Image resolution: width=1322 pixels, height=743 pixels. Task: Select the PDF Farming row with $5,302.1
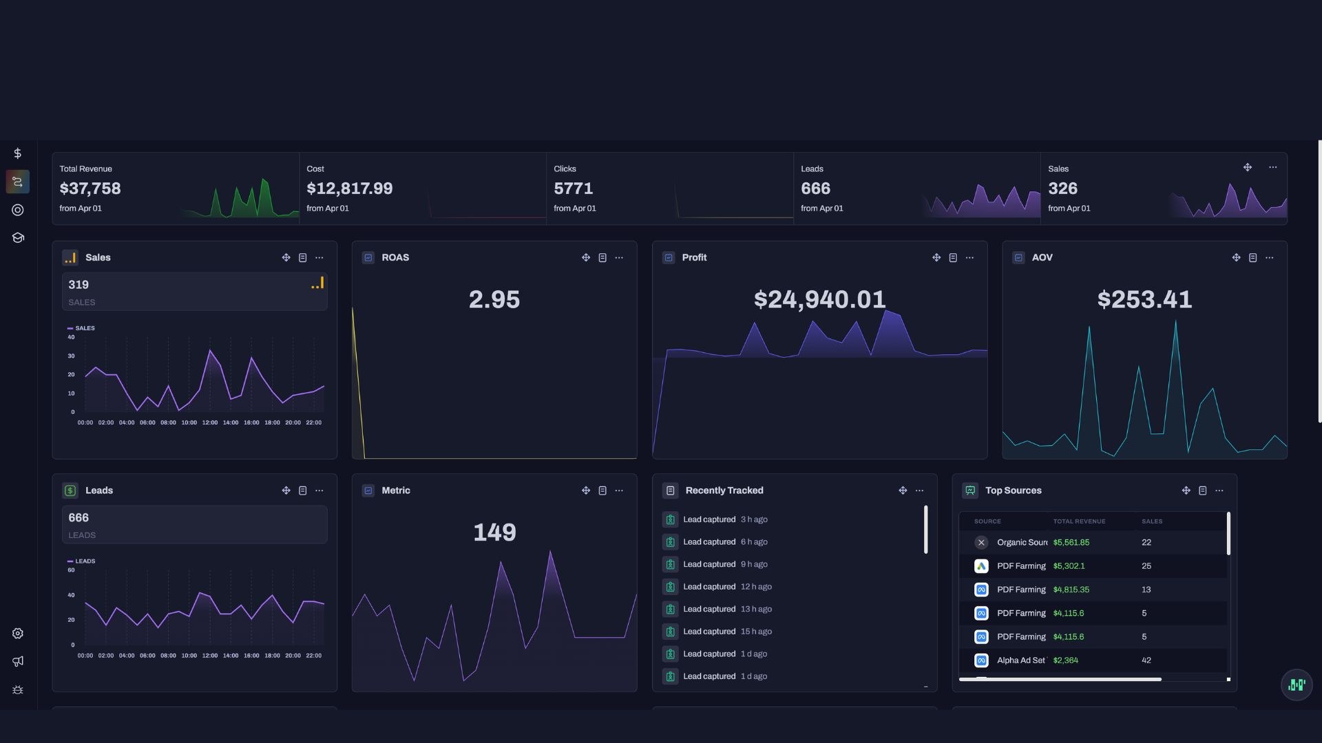(x=1093, y=566)
